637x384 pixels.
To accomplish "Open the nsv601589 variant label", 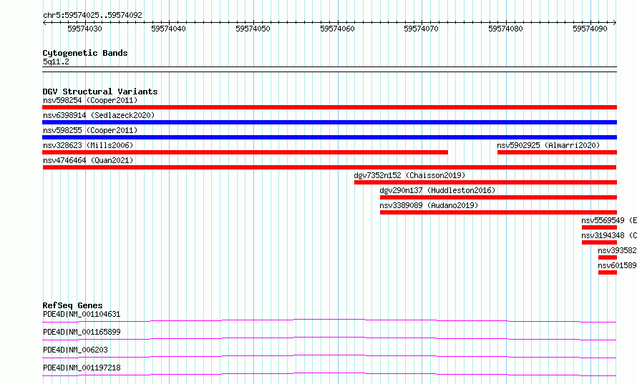I will [x=617, y=265].
